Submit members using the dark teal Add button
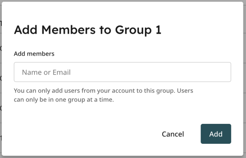 (x=216, y=134)
